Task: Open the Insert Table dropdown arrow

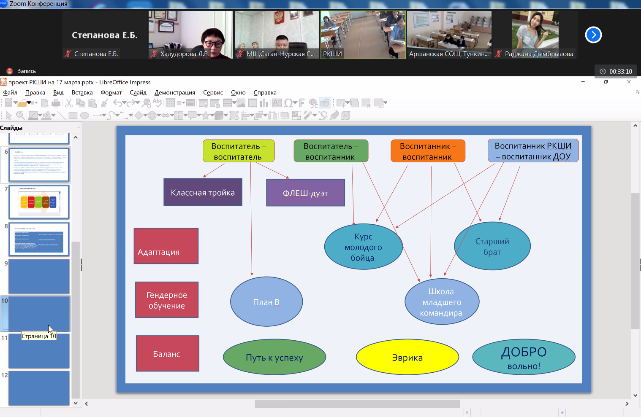Action: tap(234, 103)
